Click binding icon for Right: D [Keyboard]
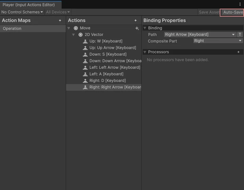The height and width of the screenshot is (190, 244). point(85,81)
